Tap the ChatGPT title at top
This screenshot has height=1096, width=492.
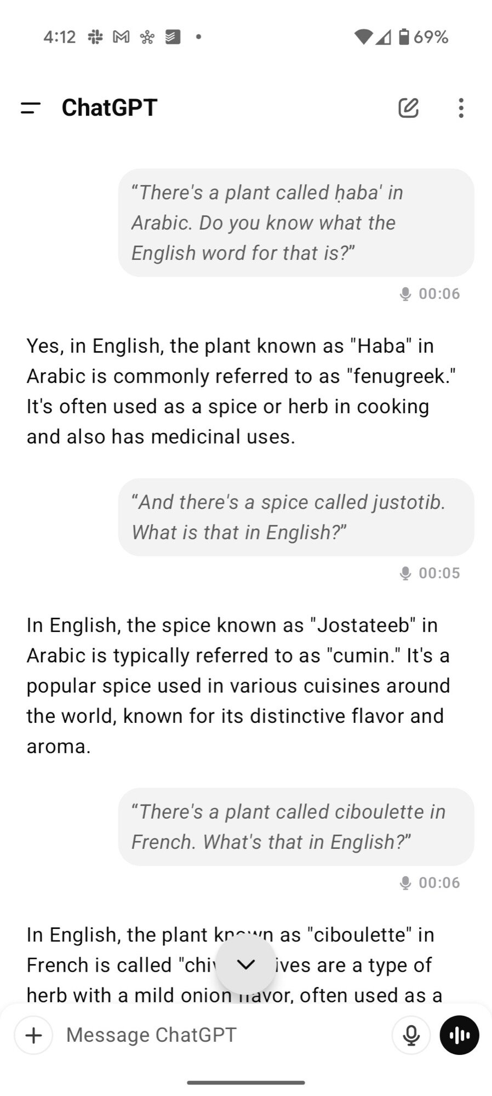[110, 108]
